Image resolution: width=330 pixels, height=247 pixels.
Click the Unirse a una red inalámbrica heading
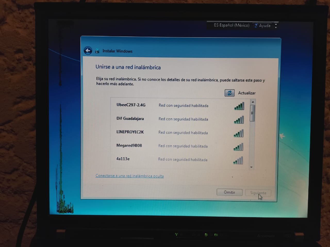tap(128, 67)
